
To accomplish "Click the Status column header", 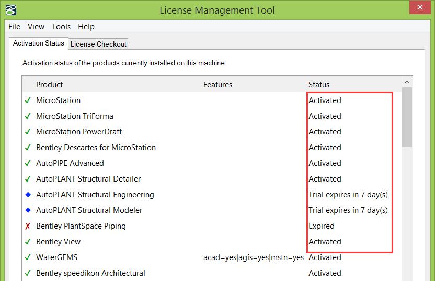I will (x=319, y=85).
